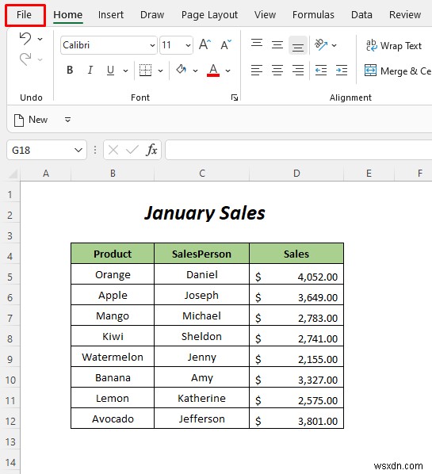Viewport: 432px width, 474px height.
Task: Switch to the Insert tab
Action: click(x=111, y=14)
